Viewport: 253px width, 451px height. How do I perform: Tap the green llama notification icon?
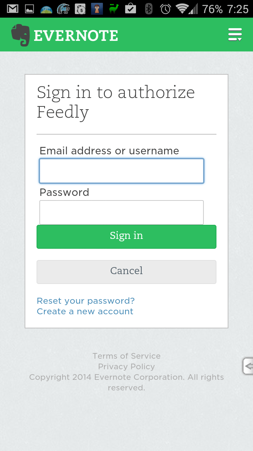[x=114, y=9]
